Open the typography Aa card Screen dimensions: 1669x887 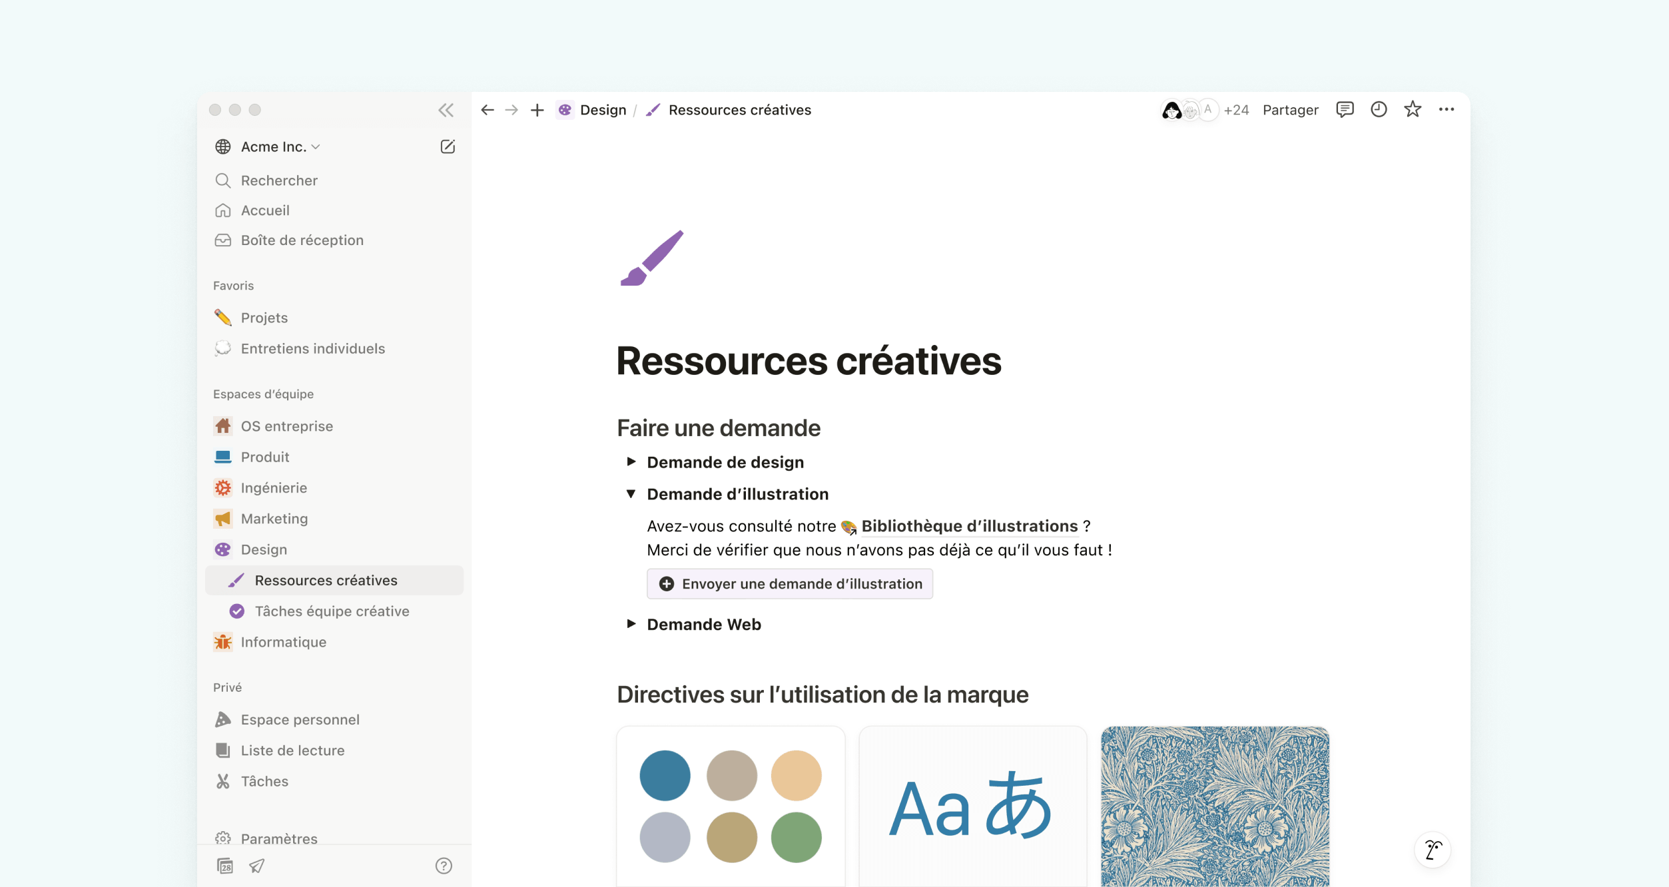(972, 806)
